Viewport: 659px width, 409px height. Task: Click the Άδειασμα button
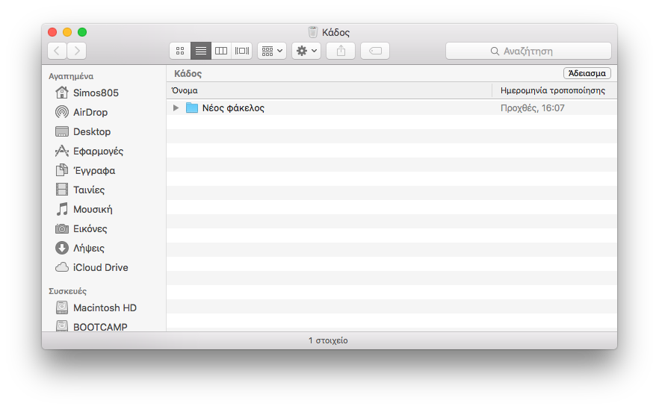coord(587,73)
